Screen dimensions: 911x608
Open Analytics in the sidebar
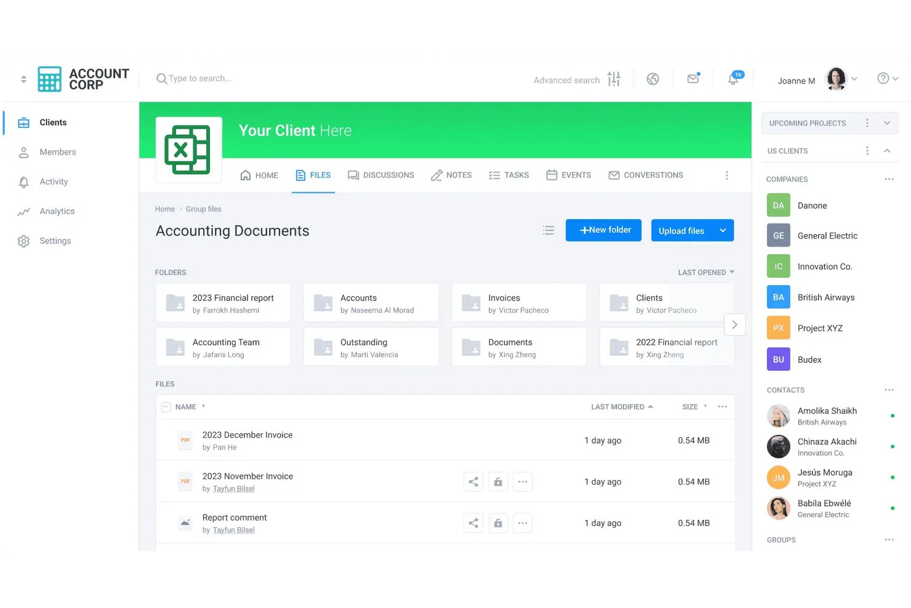[x=57, y=211]
